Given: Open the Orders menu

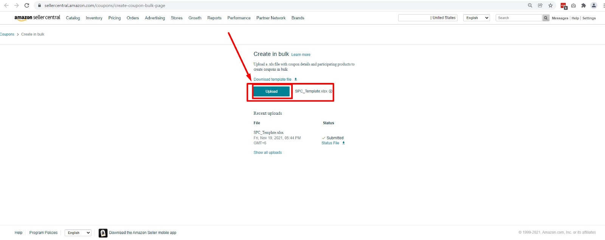Looking at the screenshot, I should [x=133, y=18].
